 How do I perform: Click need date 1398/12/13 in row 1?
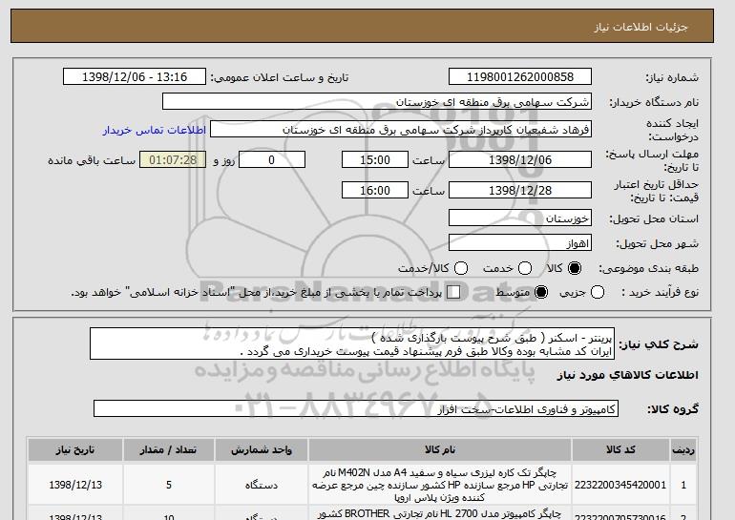[75, 485]
